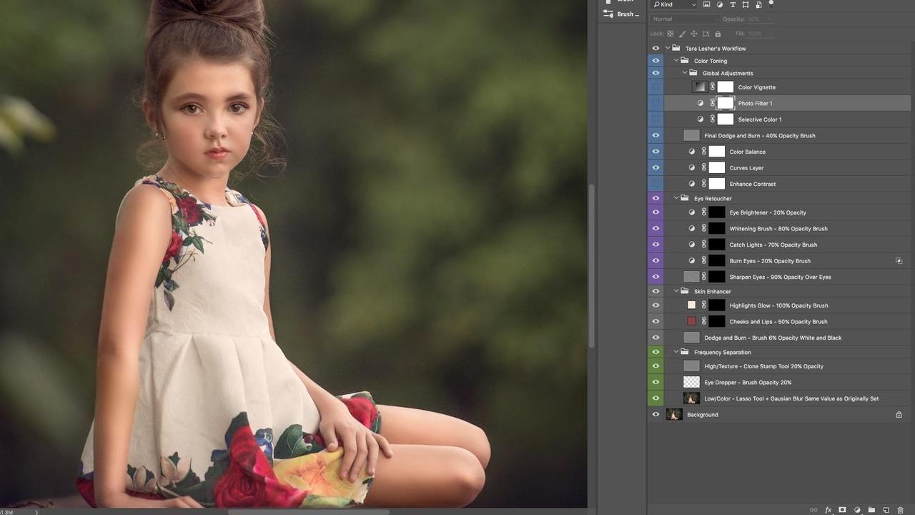Select the Color Balance layer
Screen dimensions: 915x515
tap(747, 152)
